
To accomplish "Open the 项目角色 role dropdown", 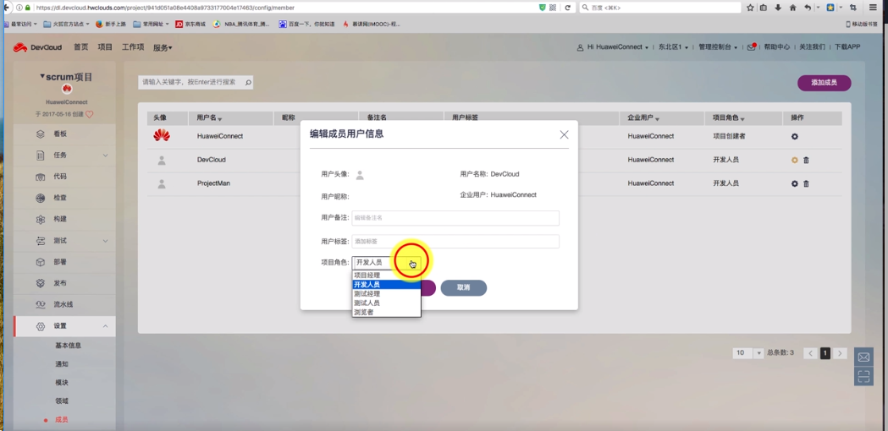I will pos(386,263).
